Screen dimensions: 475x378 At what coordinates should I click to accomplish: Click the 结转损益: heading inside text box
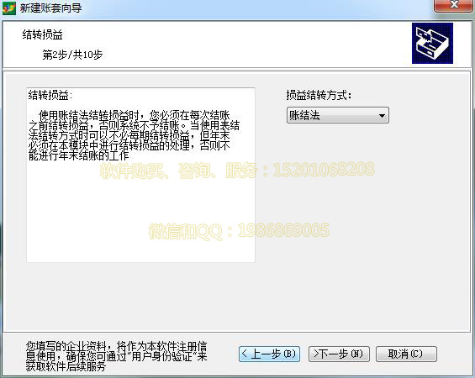tap(50, 95)
